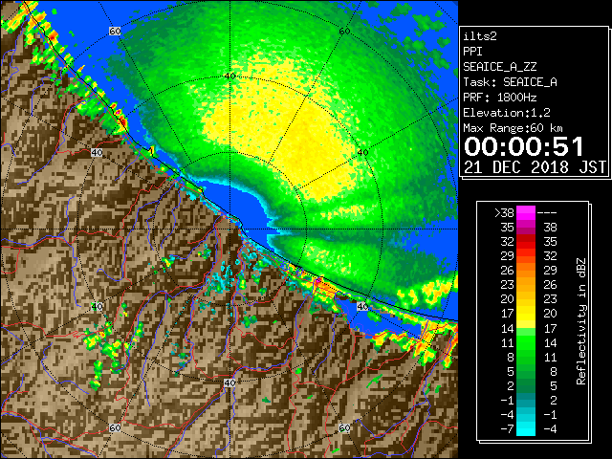Click the right-column 5 legend value
612x459 pixels.
point(553,386)
